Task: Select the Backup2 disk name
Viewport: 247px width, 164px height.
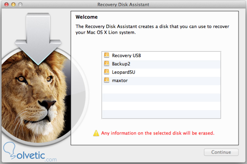Action: pos(121,64)
